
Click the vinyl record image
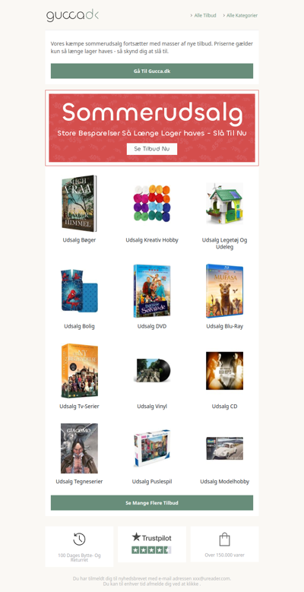click(152, 370)
